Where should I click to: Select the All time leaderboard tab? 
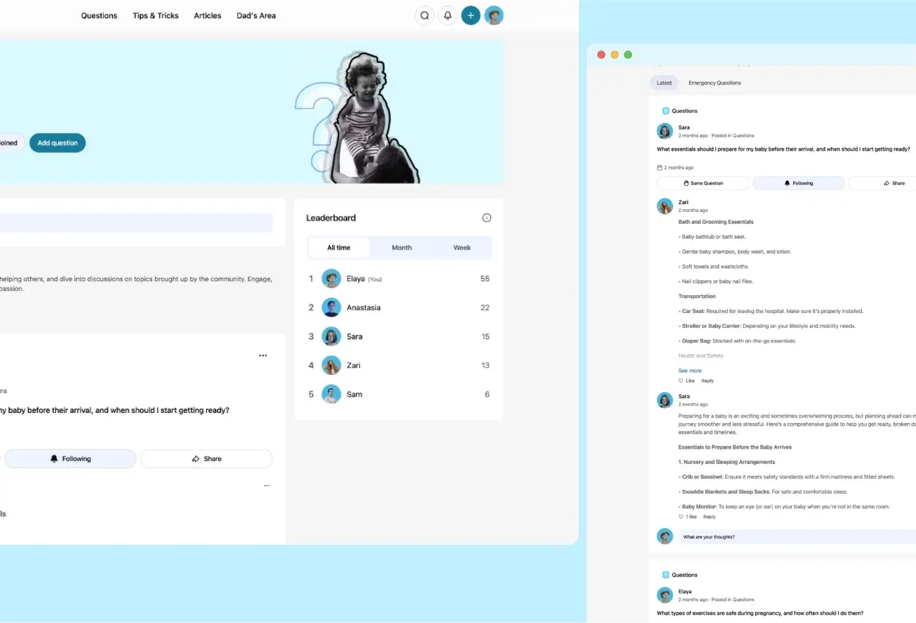[x=338, y=248]
